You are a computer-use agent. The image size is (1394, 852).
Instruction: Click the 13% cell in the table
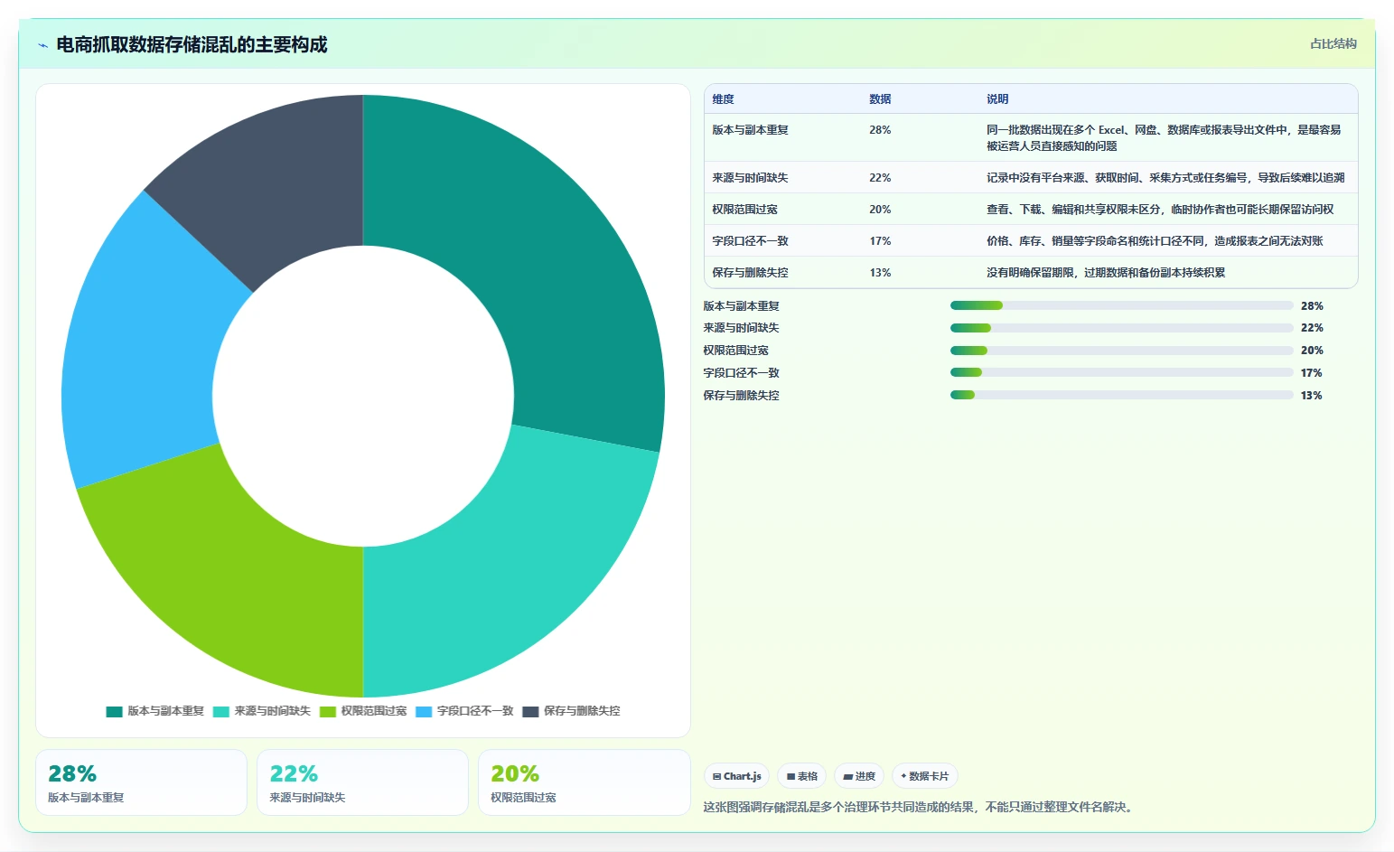pyautogui.click(x=880, y=273)
